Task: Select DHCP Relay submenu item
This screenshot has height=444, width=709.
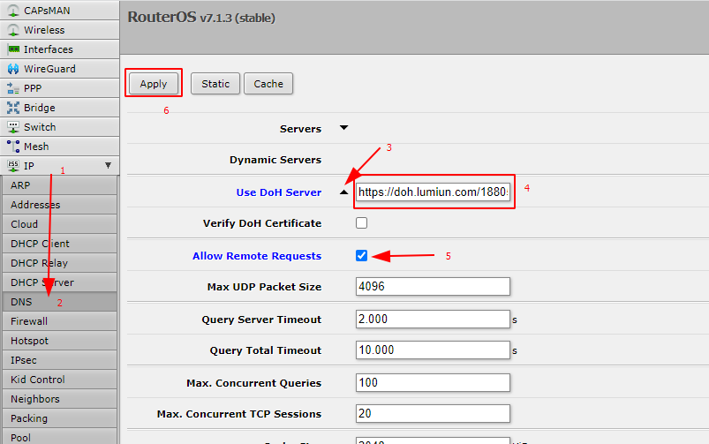Action: pyautogui.click(x=60, y=263)
